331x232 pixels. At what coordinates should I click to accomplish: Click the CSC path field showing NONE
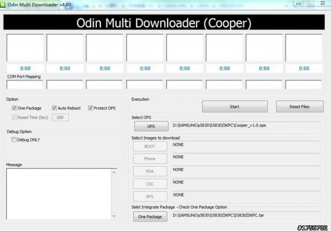[246, 184]
